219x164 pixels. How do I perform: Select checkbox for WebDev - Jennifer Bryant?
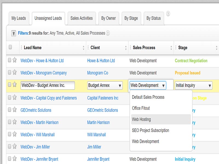click(10, 159)
